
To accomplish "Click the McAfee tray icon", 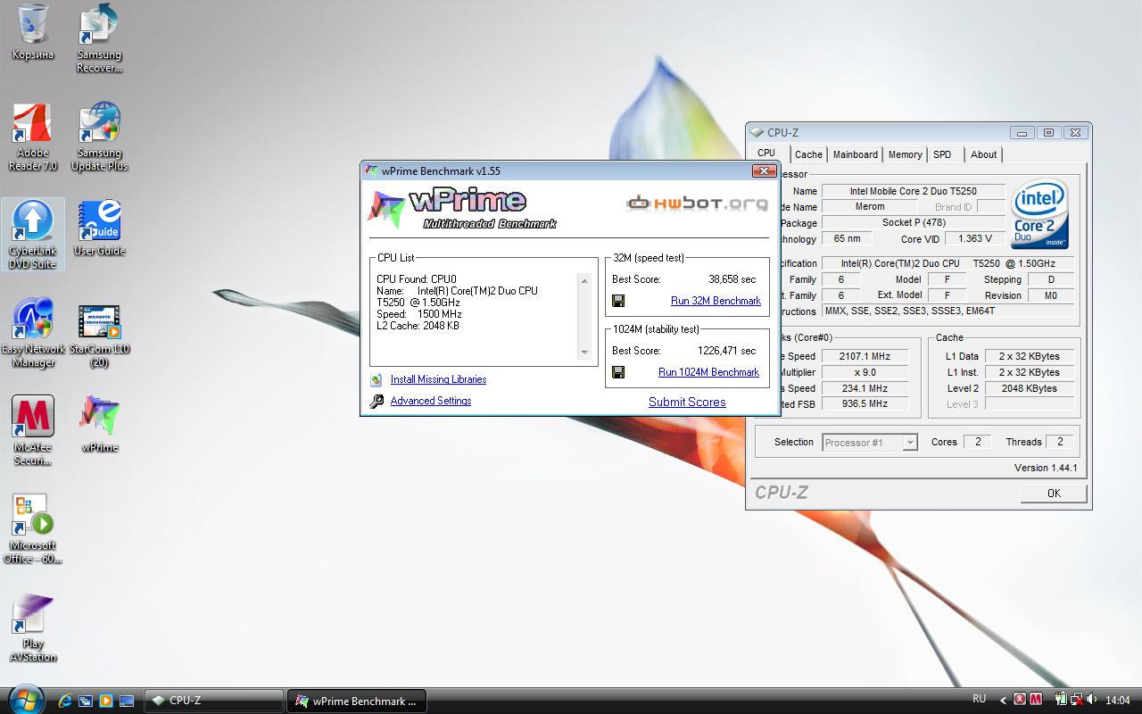I will (1036, 700).
